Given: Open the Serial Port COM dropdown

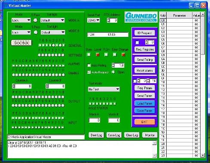Looking at the screenshot, I should (x=94, y=20).
